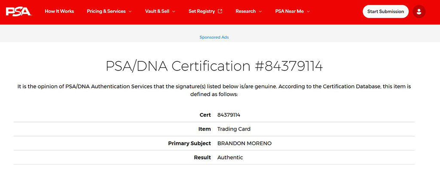Screen dimensions: 440x177
Task: Open the How It Works page
Action: click(59, 12)
